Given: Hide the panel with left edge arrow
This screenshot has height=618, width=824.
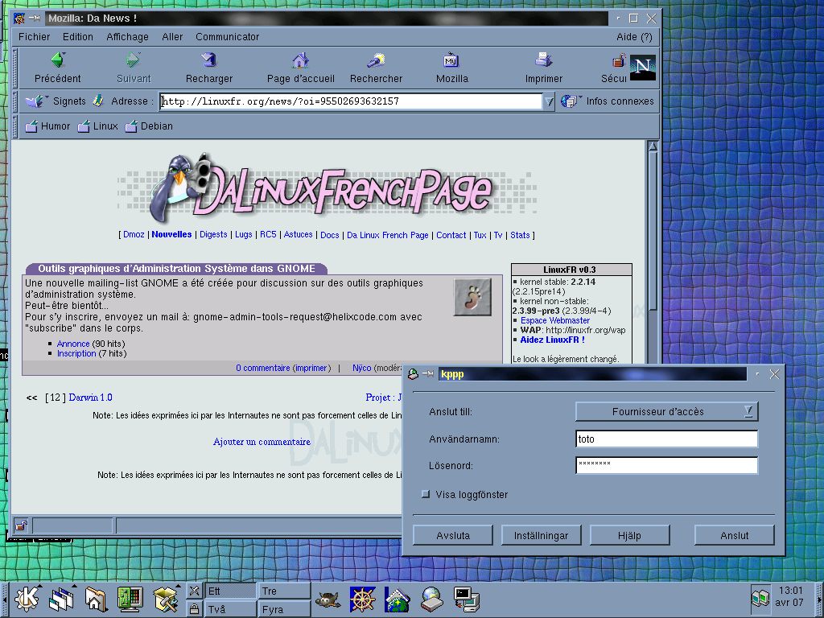Looking at the screenshot, I should click(x=4, y=599).
